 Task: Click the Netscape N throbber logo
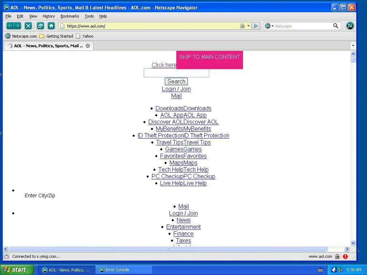click(350, 26)
